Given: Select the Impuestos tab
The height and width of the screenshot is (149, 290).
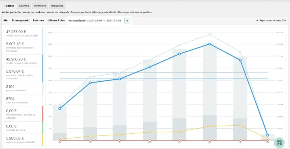Looking at the screenshot, I should [x=57, y=6].
